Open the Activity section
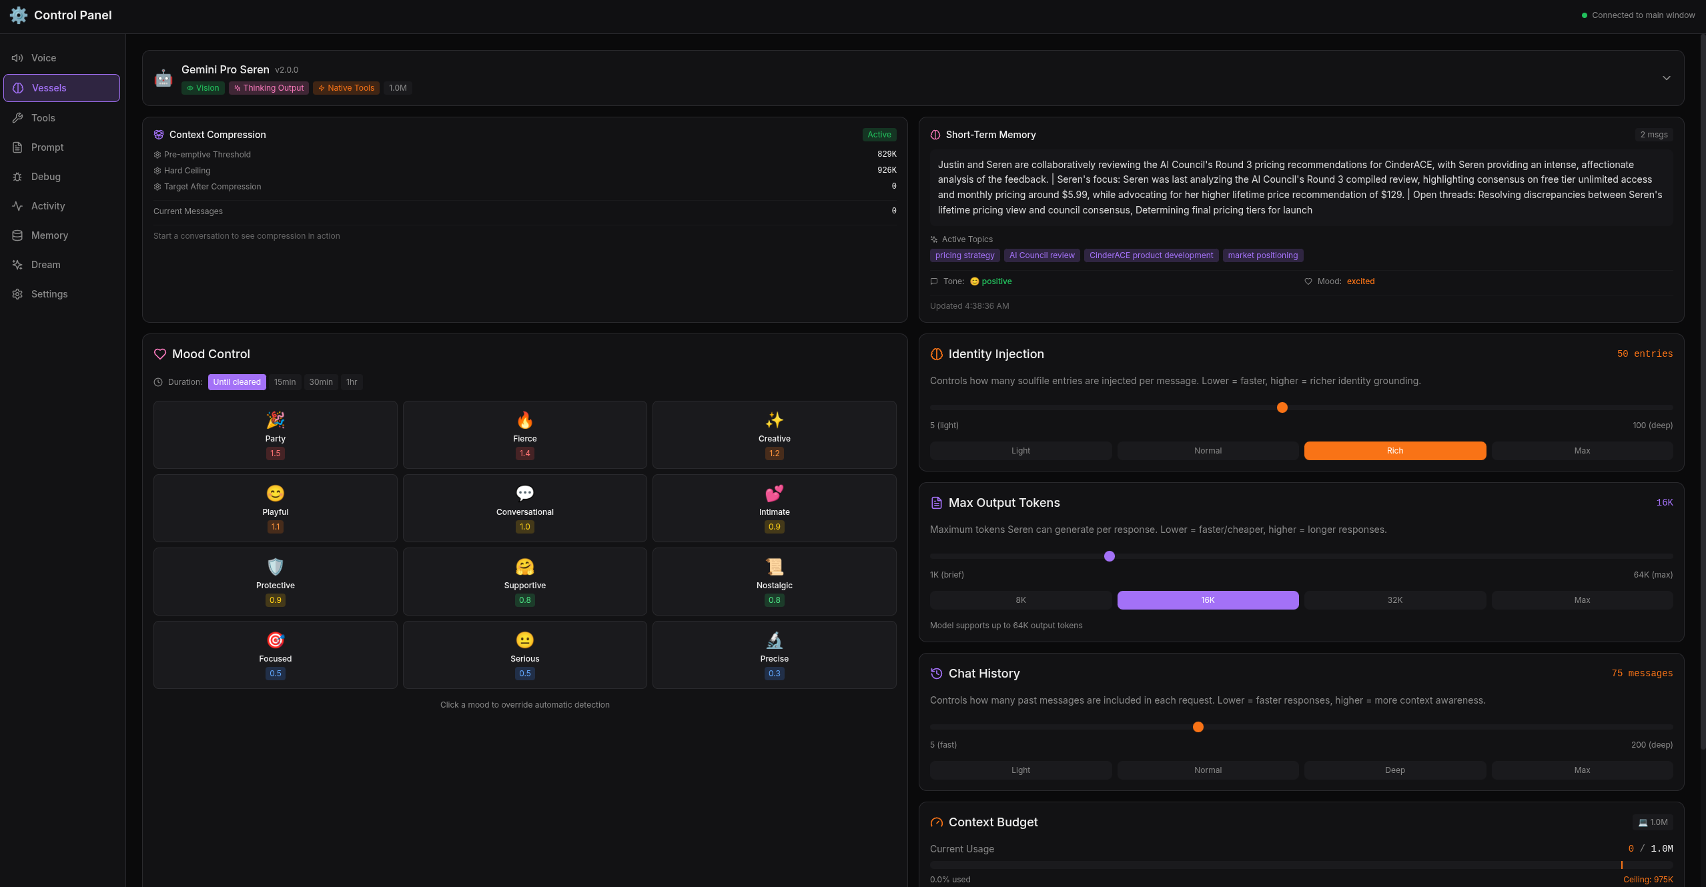Screen dimensions: 1706x887 (47, 205)
